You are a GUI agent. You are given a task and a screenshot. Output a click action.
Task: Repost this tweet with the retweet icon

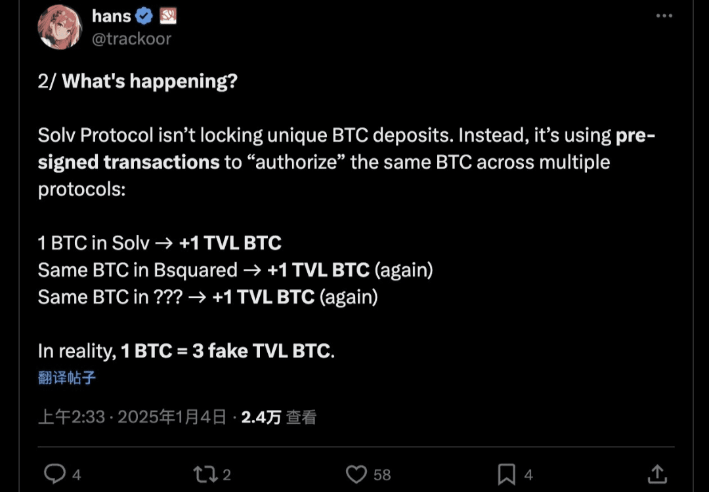[x=205, y=474]
